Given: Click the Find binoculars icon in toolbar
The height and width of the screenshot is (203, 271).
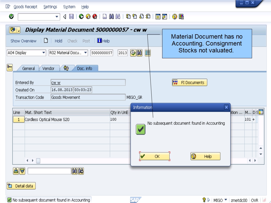Looking at the screenshot, I should [111, 17].
